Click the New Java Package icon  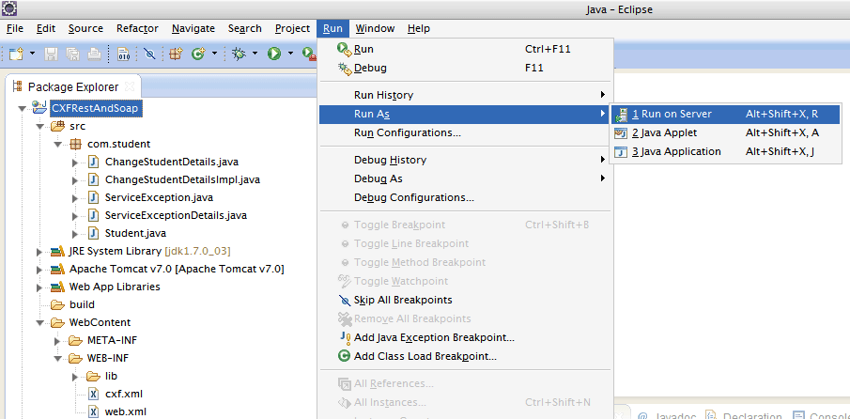coord(176,54)
